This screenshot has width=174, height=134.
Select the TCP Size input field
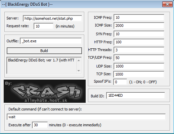(x=139, y=74)
